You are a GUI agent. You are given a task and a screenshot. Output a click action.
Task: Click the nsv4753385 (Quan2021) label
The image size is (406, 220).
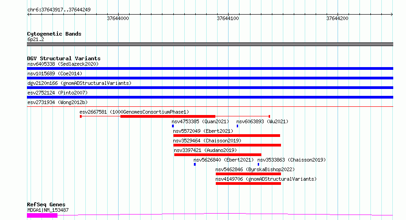[200, 121]
